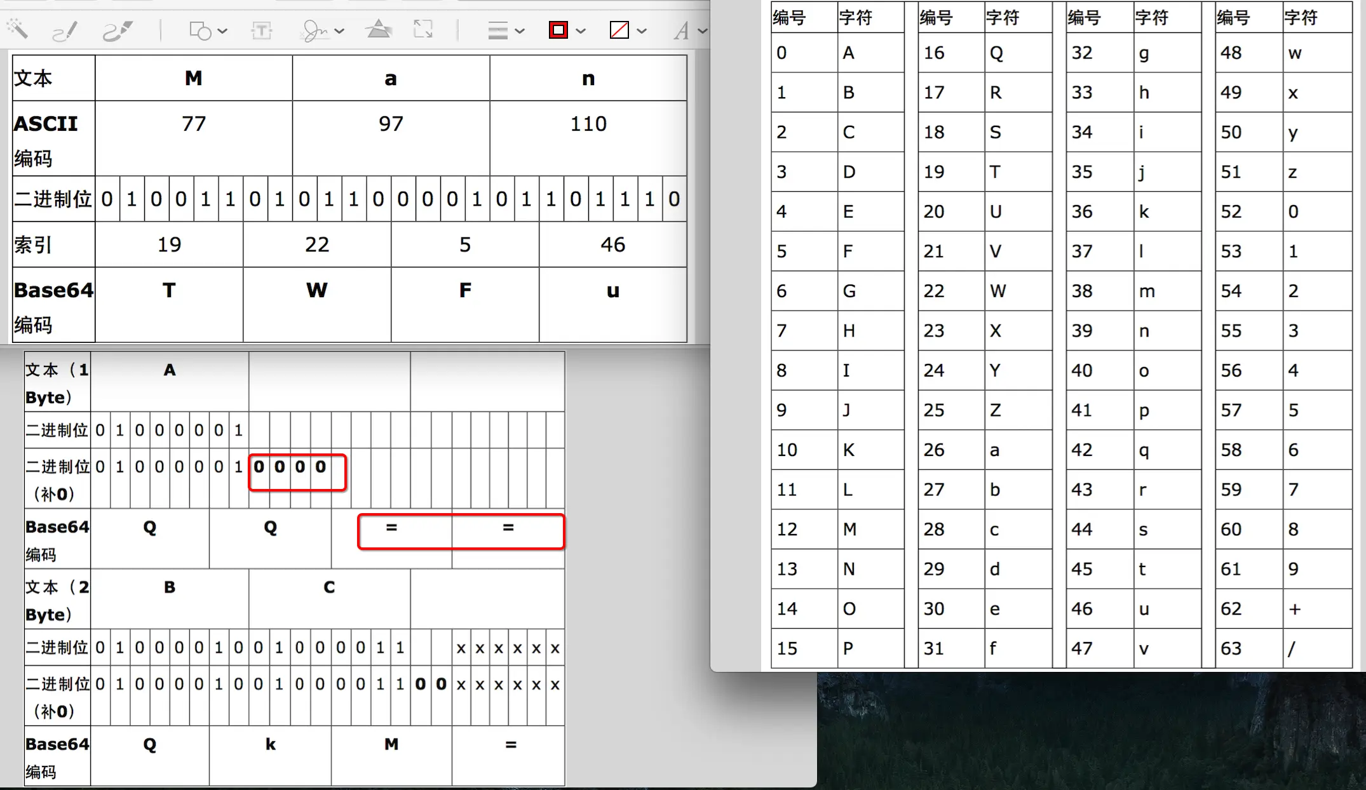The width and height of the screenshot is (1366, 790).
Task: Click the Shapes tool icon
Action: [x=200, y=30]
